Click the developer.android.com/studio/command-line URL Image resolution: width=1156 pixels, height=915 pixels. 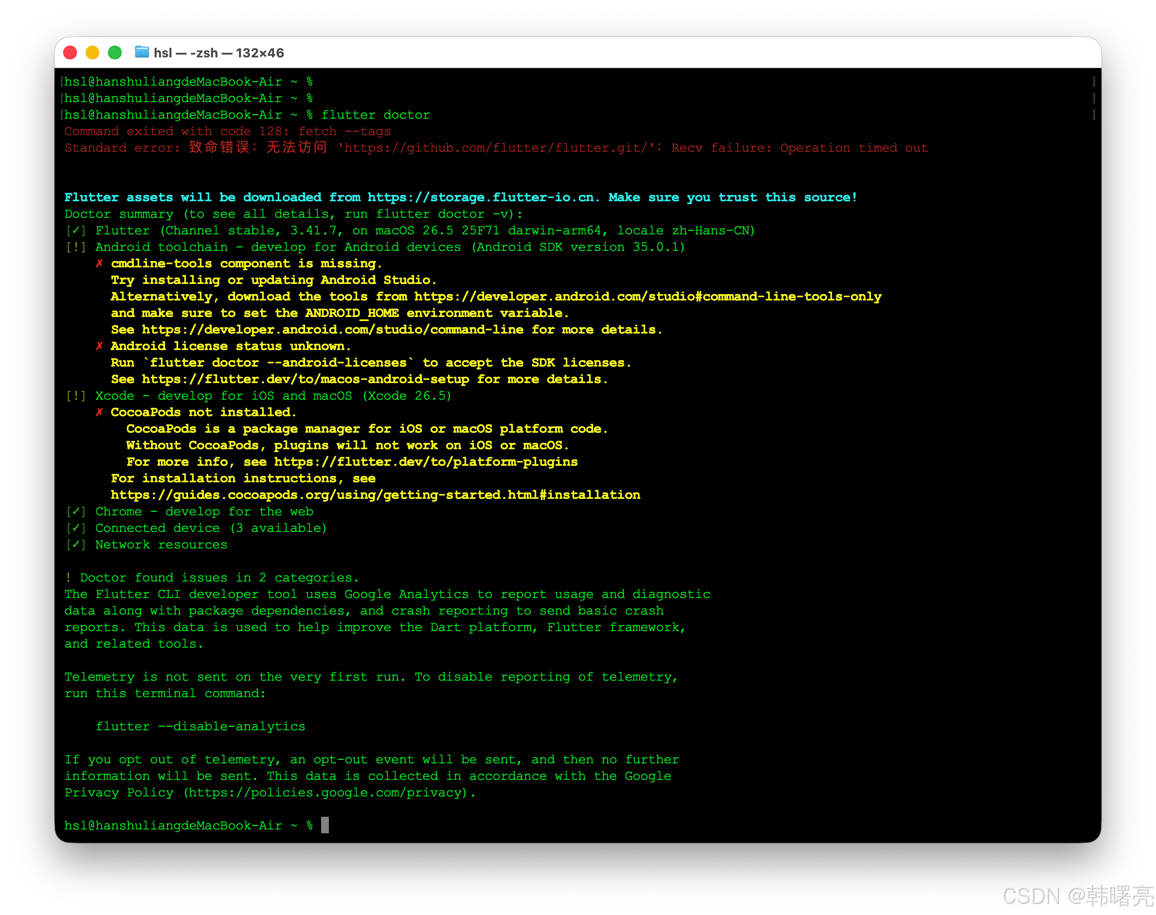coord(332,330)
